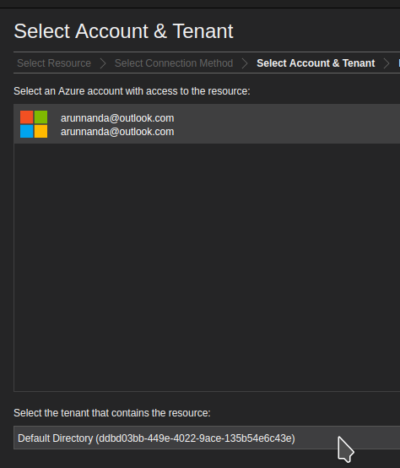Open Select Connection Method breadcrumb step

click(174, 63)
